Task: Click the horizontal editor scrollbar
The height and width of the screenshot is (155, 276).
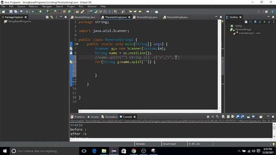Action: 148,111
